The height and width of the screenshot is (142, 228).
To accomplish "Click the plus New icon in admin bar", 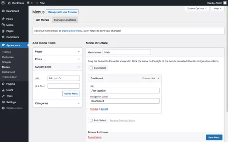I will [x=37, y=3].
